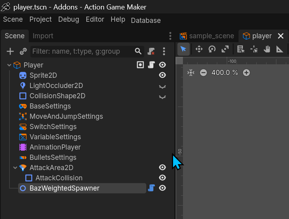Select the VariableSettings node
Screen dimensions: 289x219
[55, 137]
